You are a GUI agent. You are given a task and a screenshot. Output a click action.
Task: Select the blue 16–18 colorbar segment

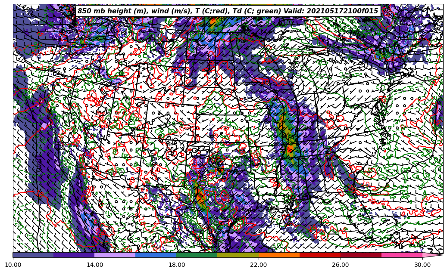(156, 255)
